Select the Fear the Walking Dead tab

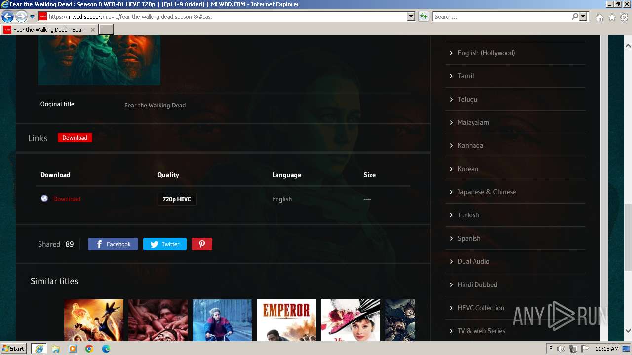[49, 30]
